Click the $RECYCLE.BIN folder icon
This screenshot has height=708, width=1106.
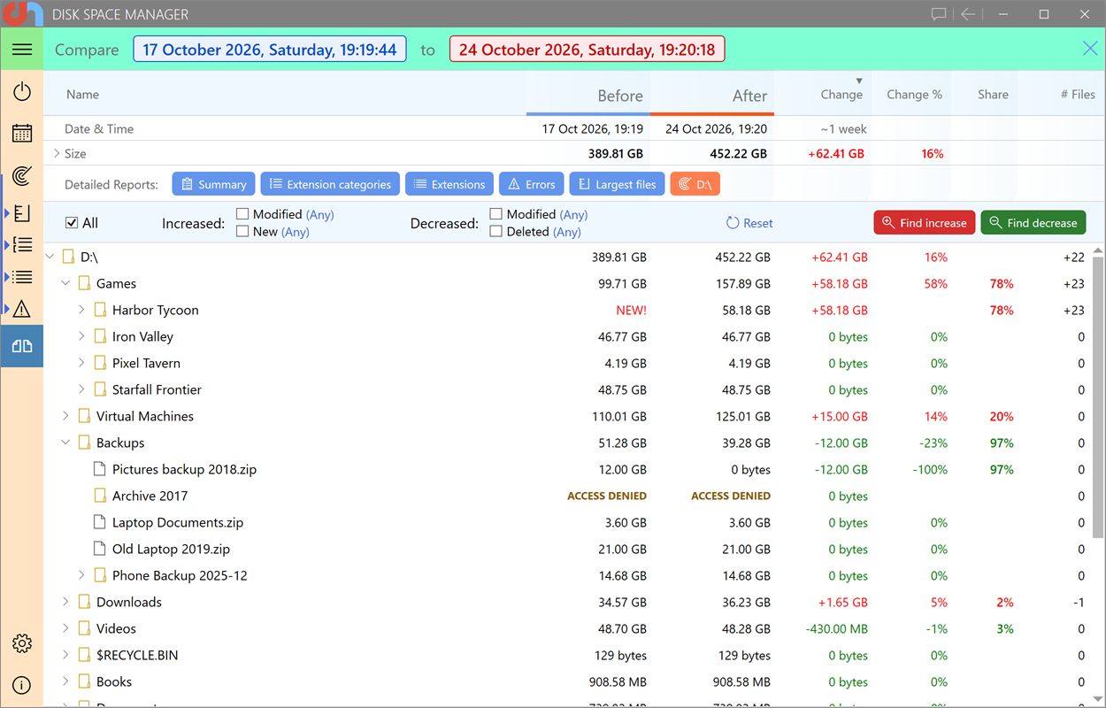click(x=84, y=655)
